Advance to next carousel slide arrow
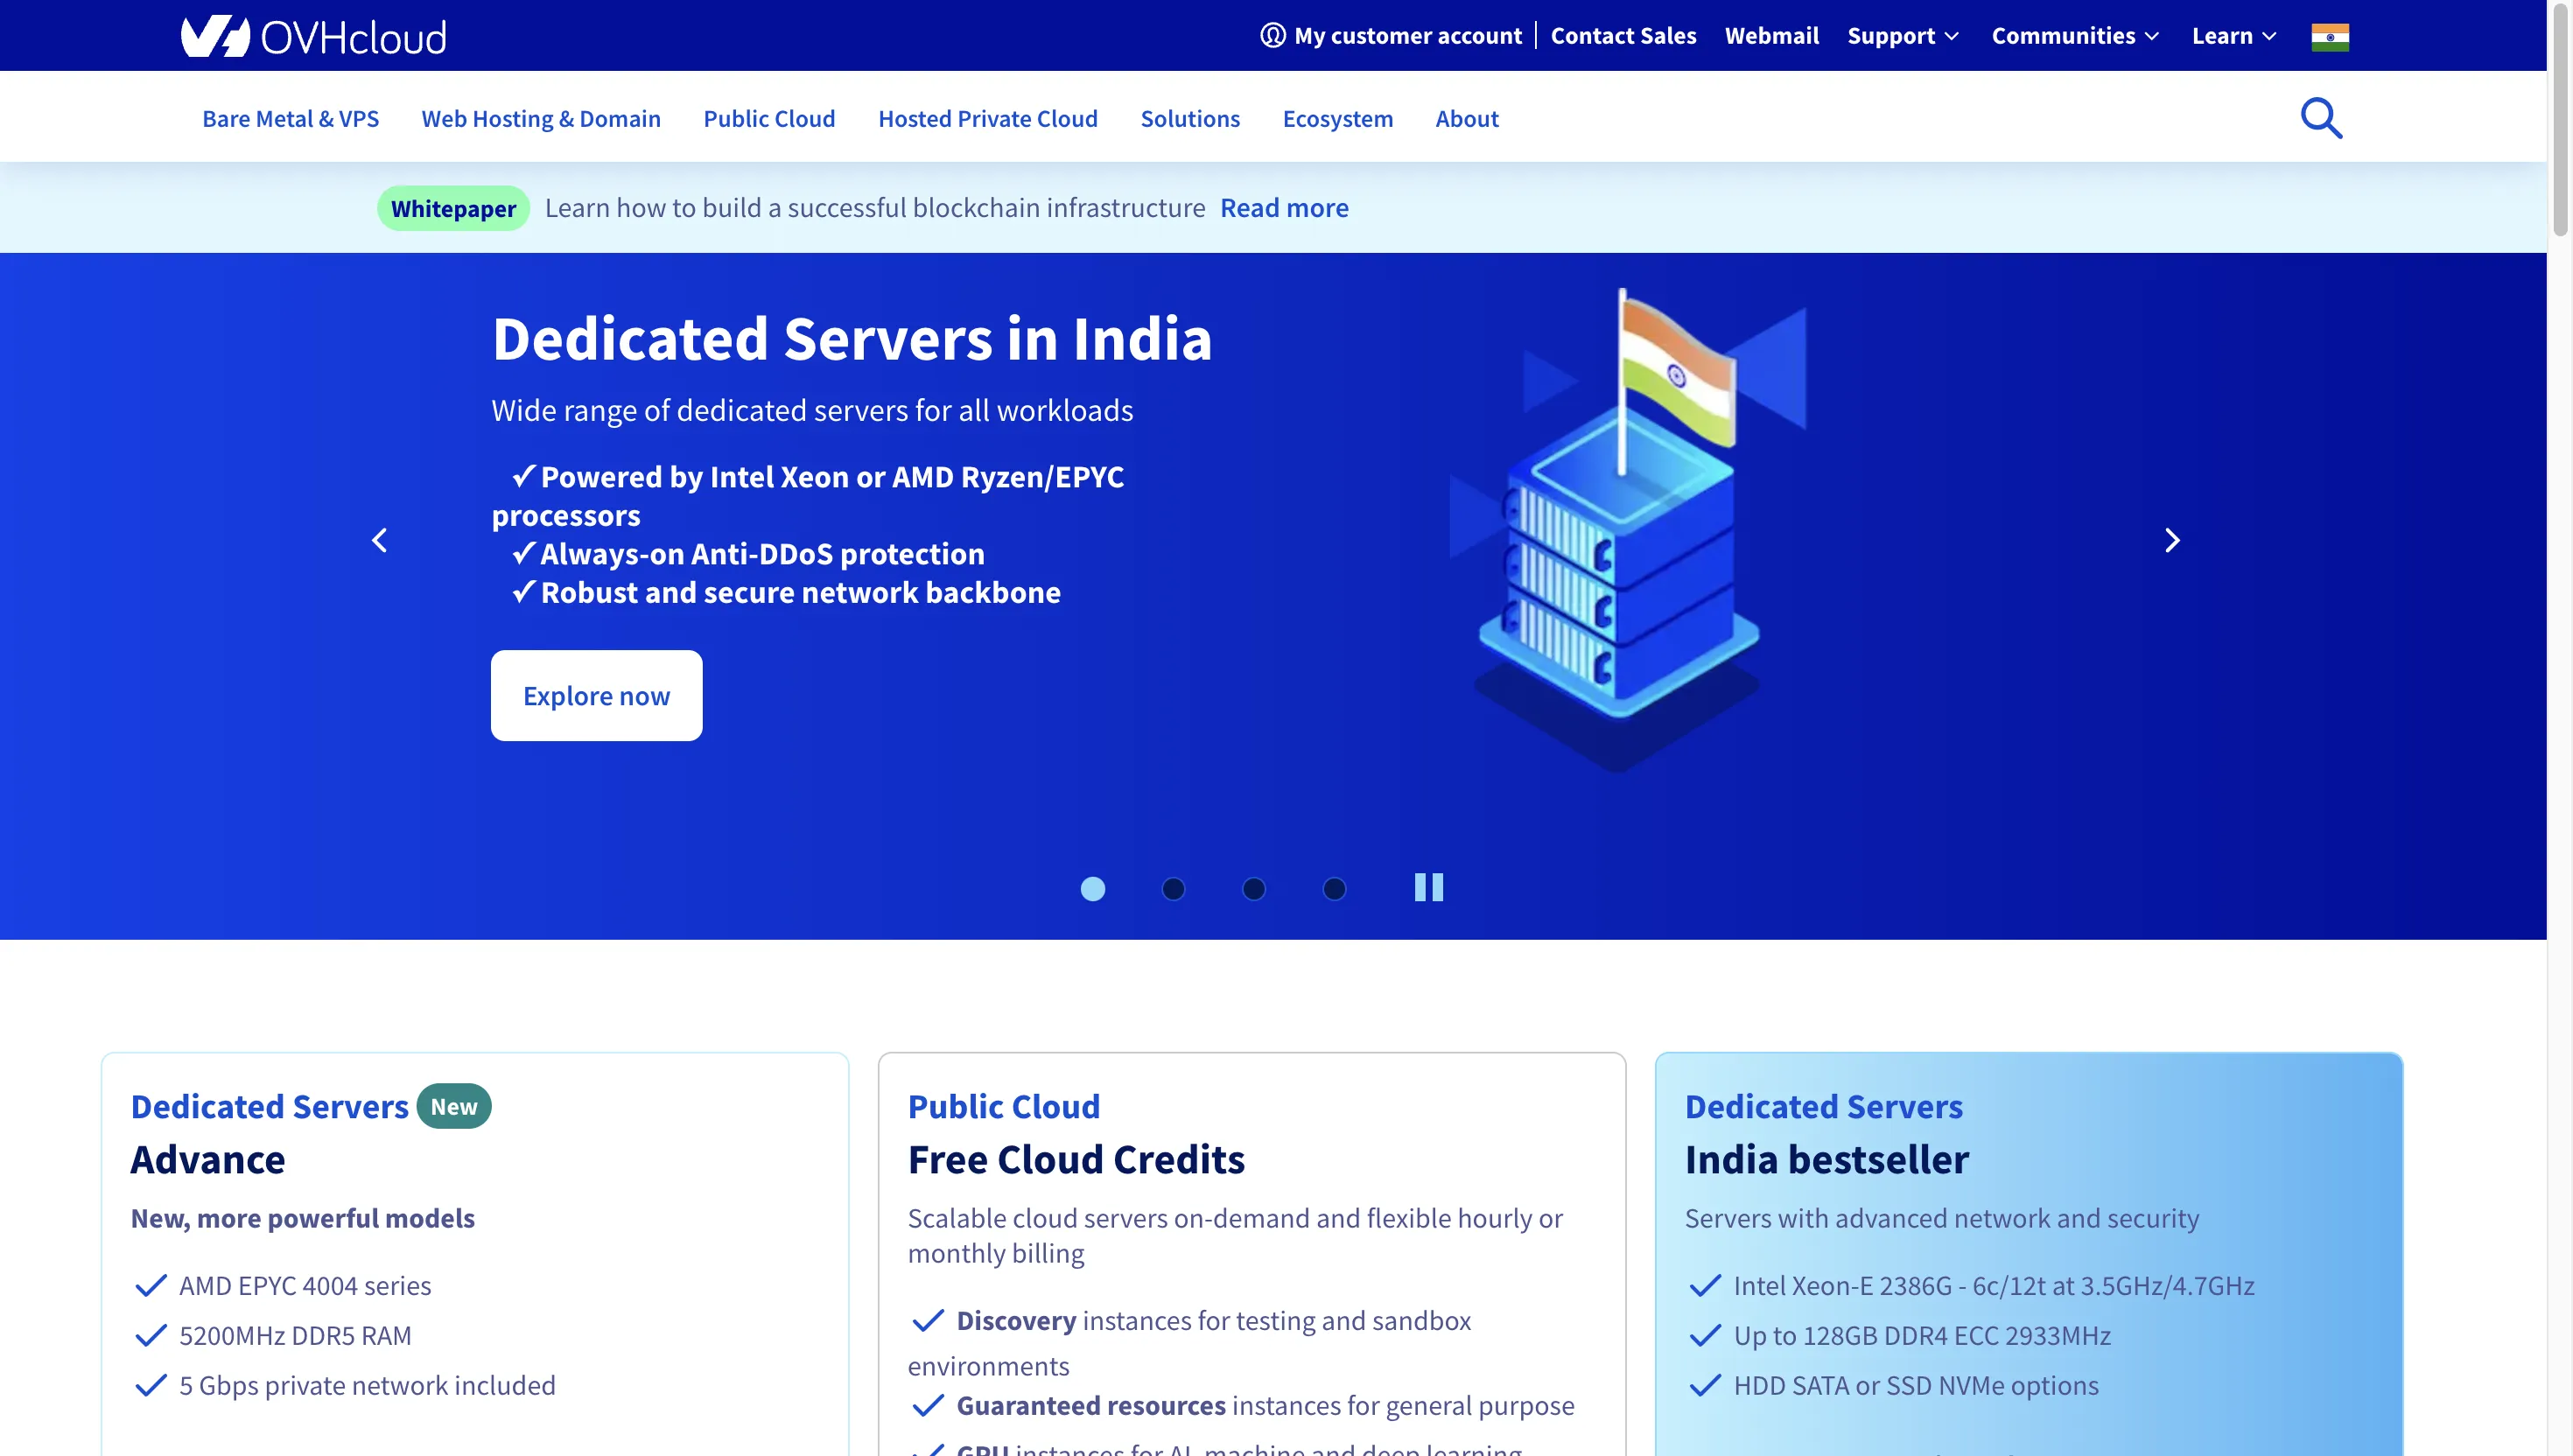The width and height of the screenshot is (2573, 1456). coord(2171,540)
